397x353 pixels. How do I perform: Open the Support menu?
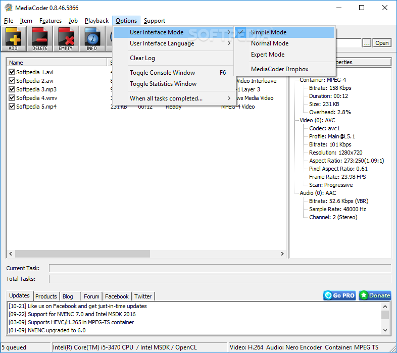(155, 21)
